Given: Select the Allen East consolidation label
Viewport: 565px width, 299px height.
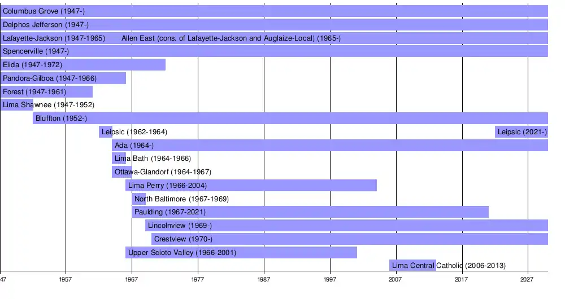Looking at the screenshot, I should coord(231,38).
